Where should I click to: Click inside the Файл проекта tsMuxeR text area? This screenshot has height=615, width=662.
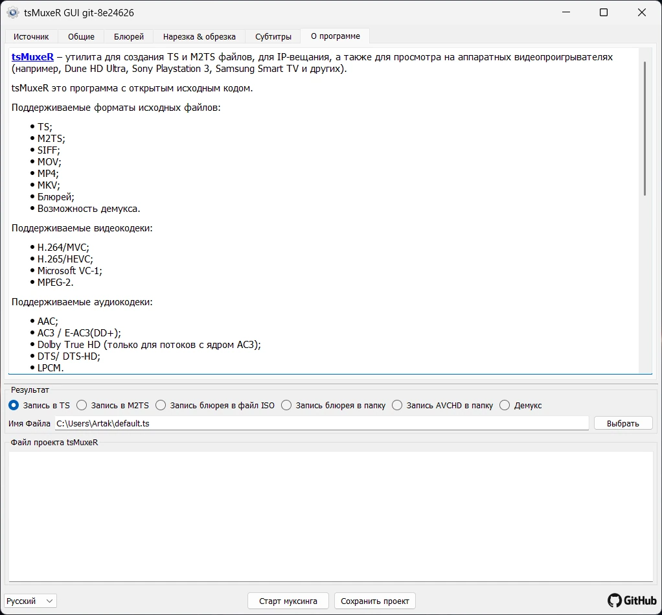[x=330, y=516]
